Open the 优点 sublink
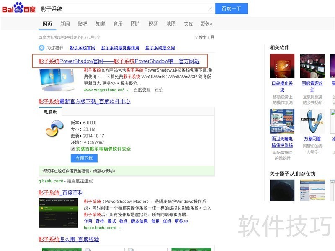The image size is (335, 251). tap(167, 221)
